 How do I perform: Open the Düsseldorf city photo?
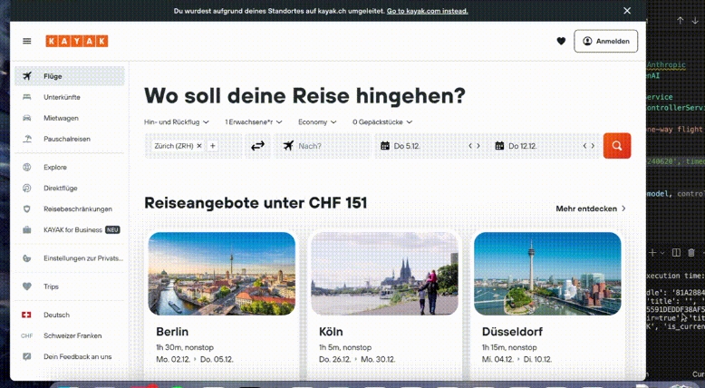point(547,274)
